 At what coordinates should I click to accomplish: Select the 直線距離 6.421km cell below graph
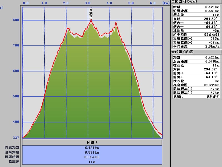(92, 148)
